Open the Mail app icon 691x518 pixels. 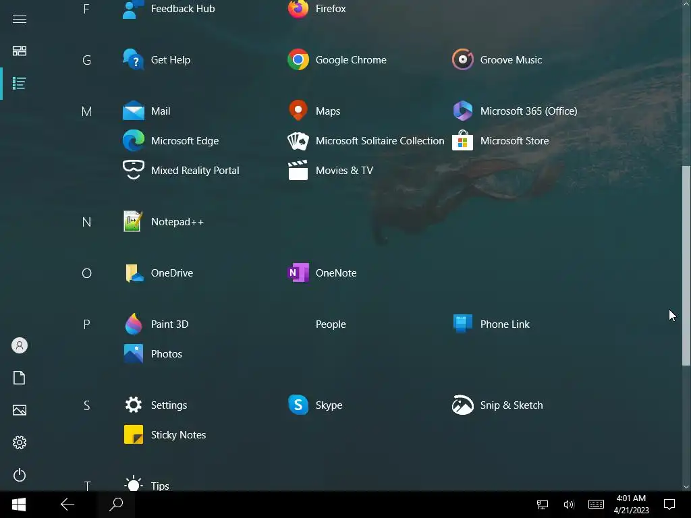coord(133,111)
